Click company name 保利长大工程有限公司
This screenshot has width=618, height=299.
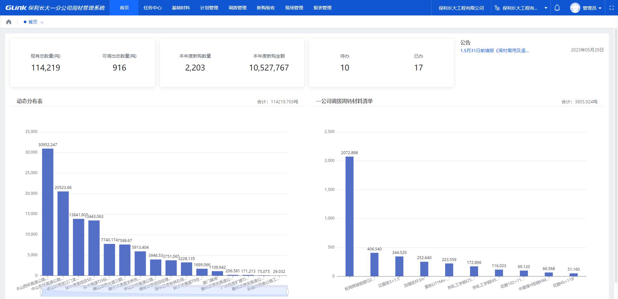click(x=461, y=8)
